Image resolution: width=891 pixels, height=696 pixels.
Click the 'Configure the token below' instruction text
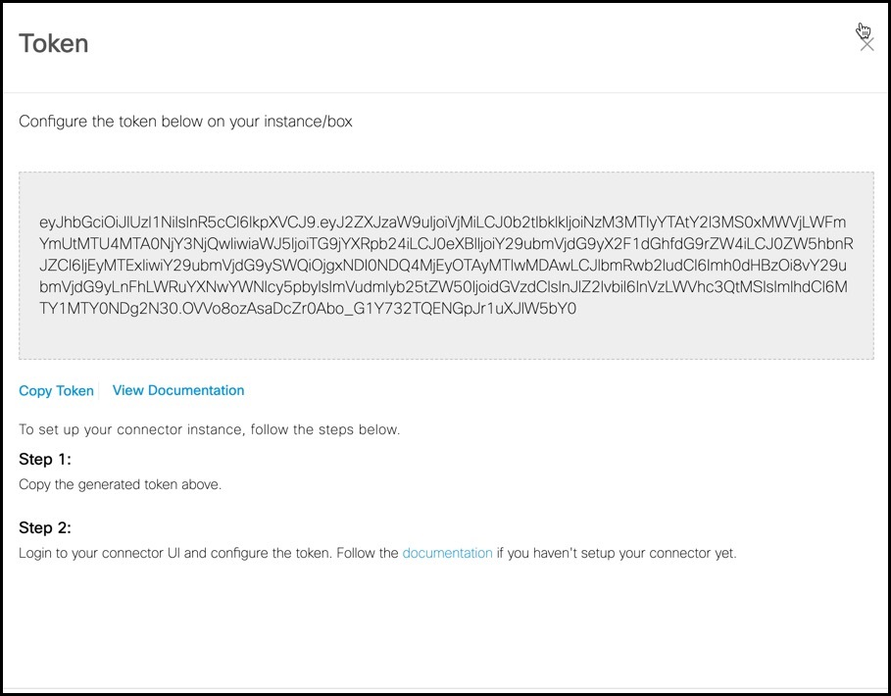coord(185,122)
